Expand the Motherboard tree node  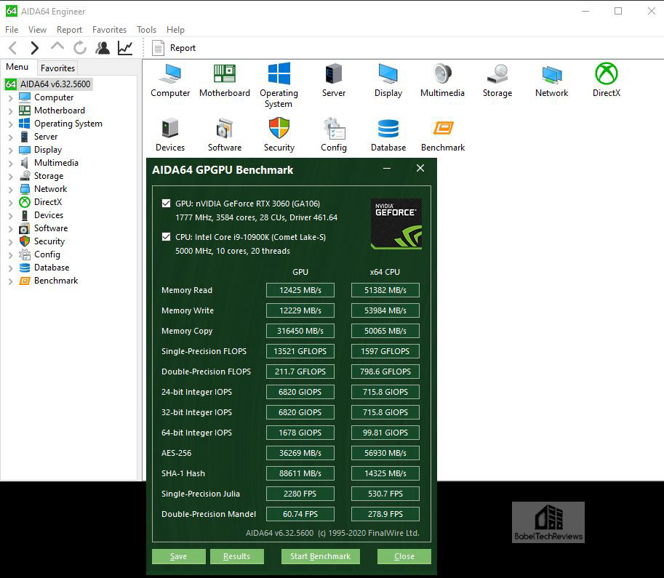(11, 111)
